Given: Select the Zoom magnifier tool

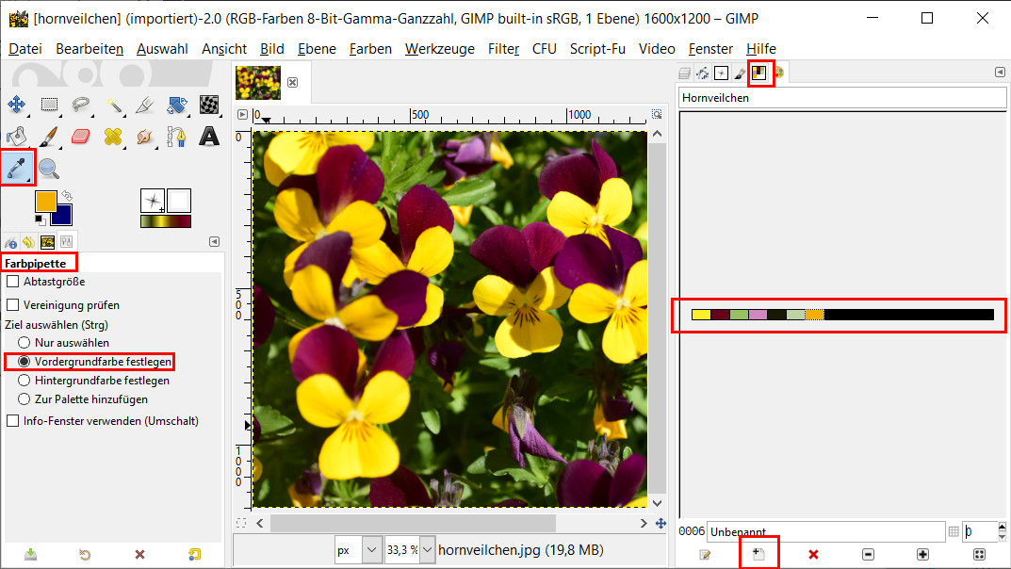Looking at the screenshot, I should pos(49,169).
